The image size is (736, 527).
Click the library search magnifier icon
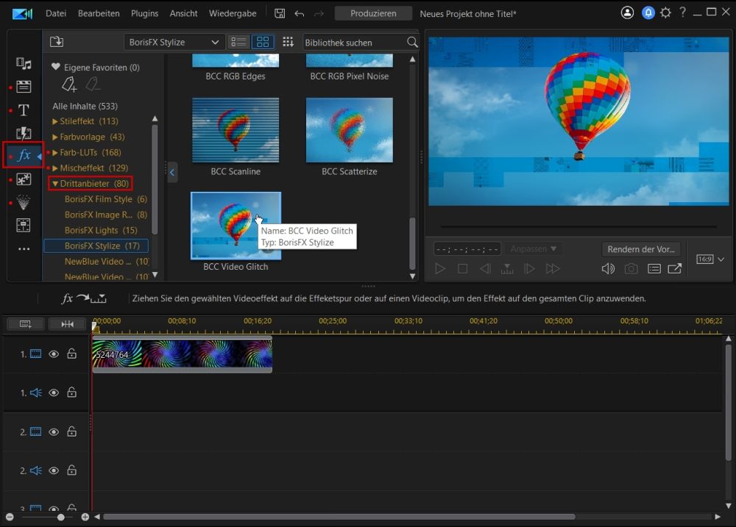point(412,42)
